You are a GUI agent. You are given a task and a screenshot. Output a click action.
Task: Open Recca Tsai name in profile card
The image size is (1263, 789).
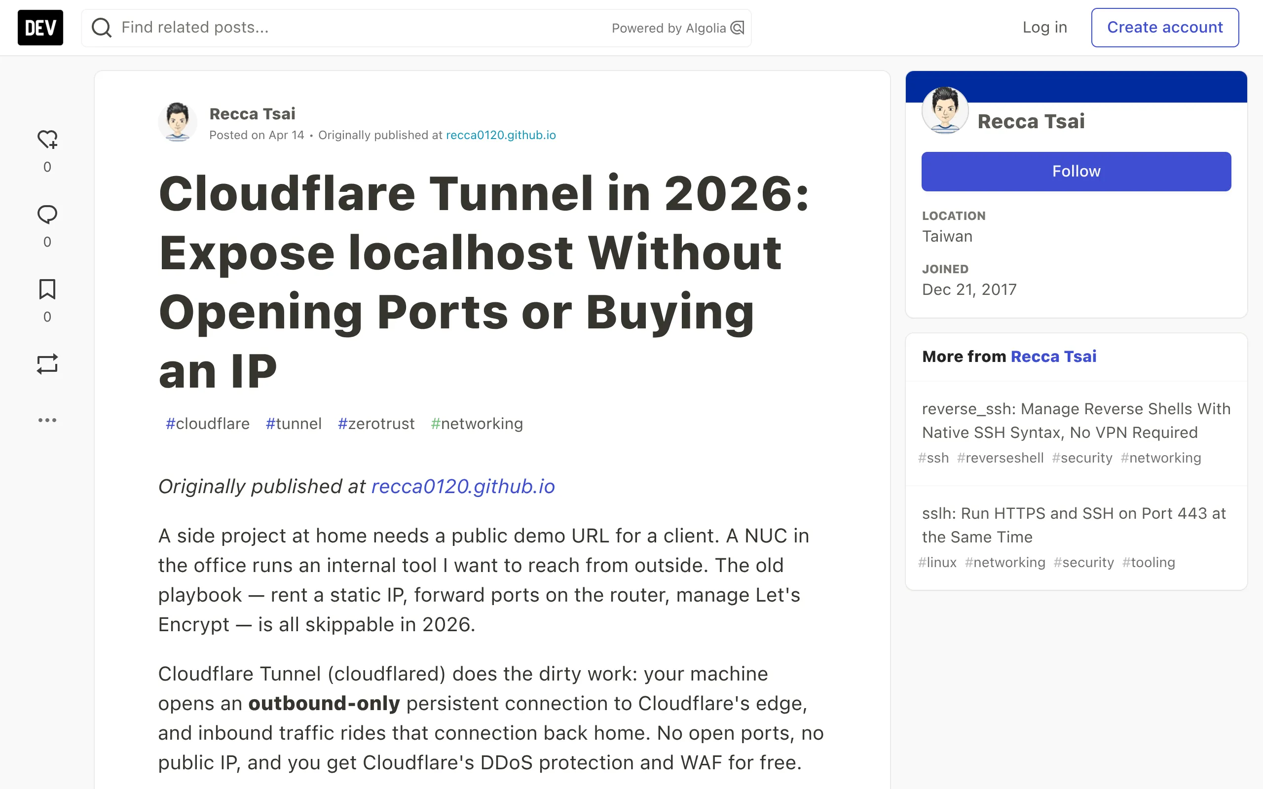point(1031,121)
